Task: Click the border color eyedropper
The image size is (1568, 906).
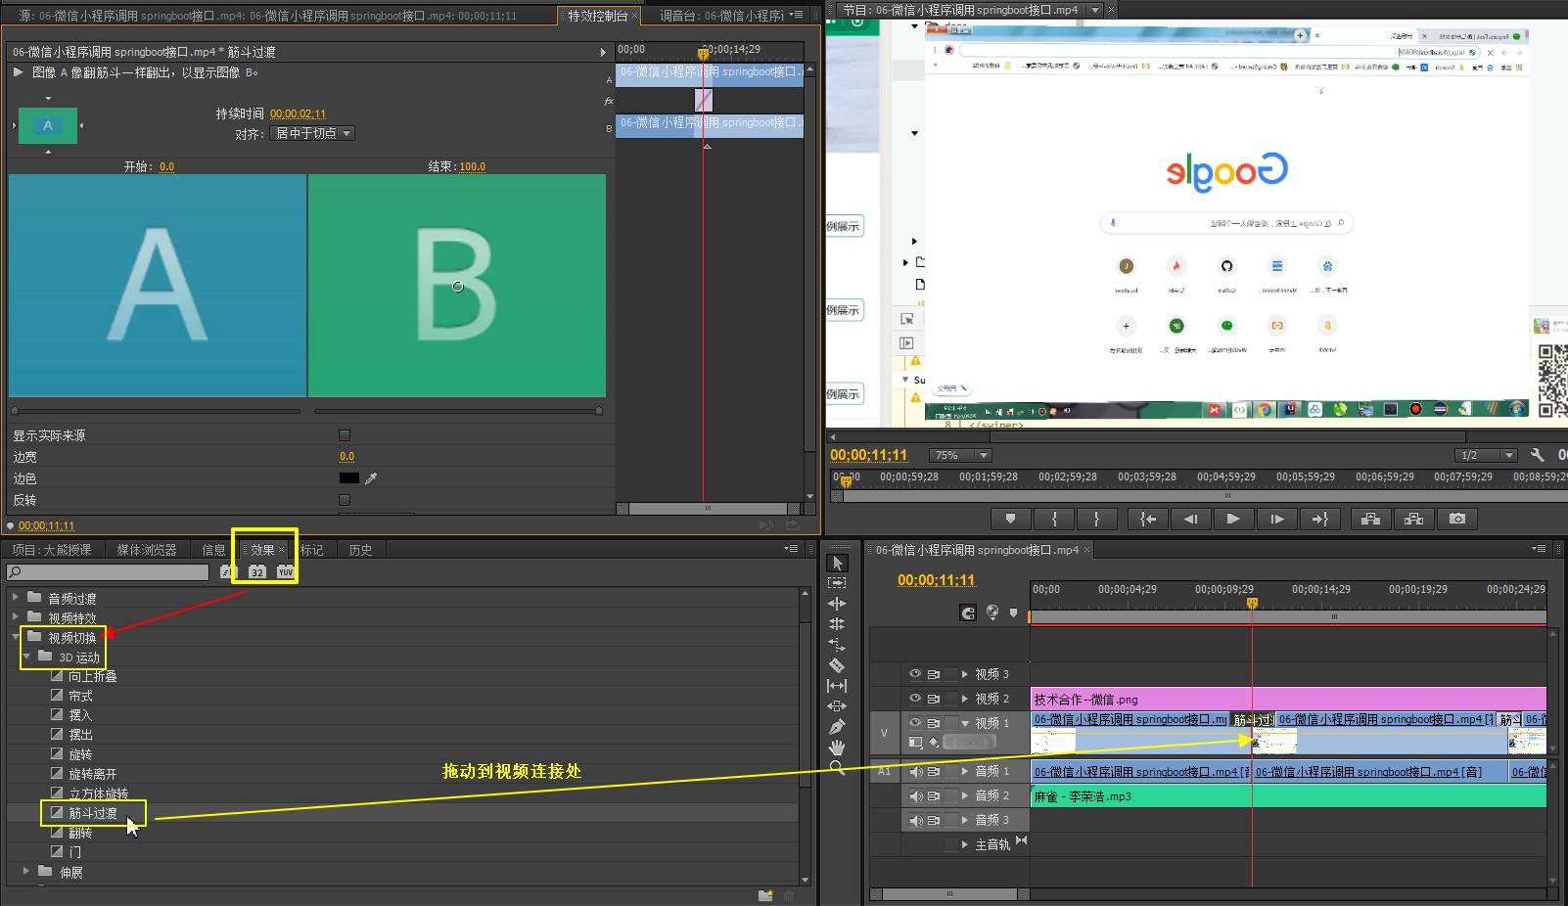Action: pos(371,478)
